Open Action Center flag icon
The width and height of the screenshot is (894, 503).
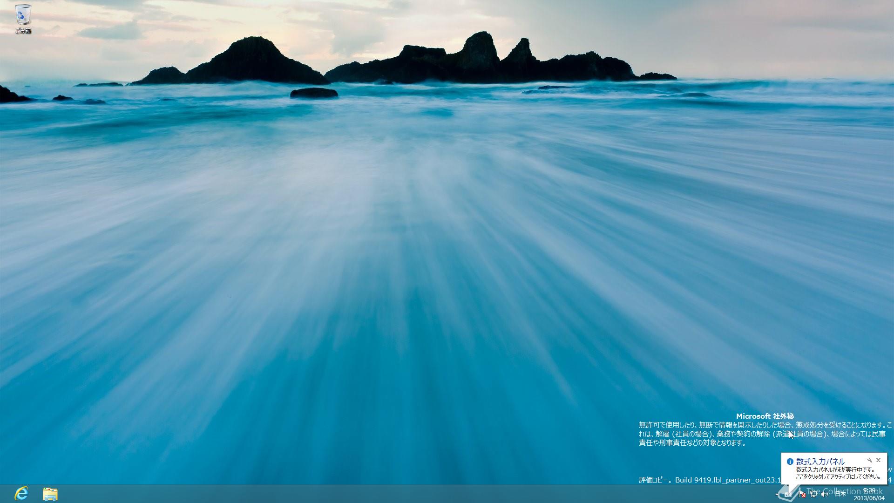point(802,494)
